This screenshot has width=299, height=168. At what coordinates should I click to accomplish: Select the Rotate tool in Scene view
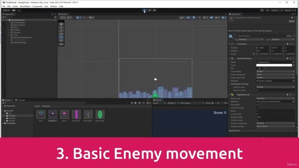pyautogui.click(x=61, y=31)
